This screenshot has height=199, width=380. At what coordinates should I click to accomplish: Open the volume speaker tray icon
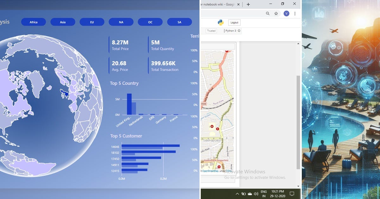pyautogui.click(x=256, y=194)
